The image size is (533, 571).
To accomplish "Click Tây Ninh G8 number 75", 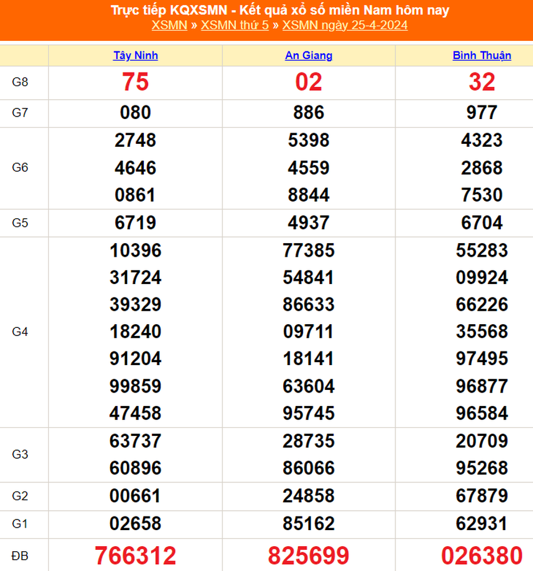I will point(135,82).
